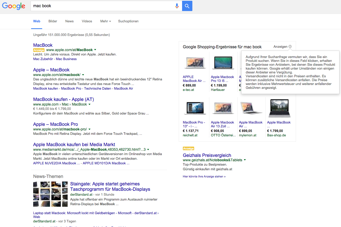The height and width of the screenshot is (227, 341).
Task: Open 'Apple Macbook Air 13 Zoll' product title
Action: coord(222,124)
